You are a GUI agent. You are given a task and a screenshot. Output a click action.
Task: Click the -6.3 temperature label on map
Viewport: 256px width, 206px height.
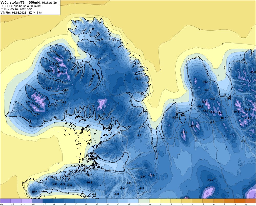click(x=70, y=174)
